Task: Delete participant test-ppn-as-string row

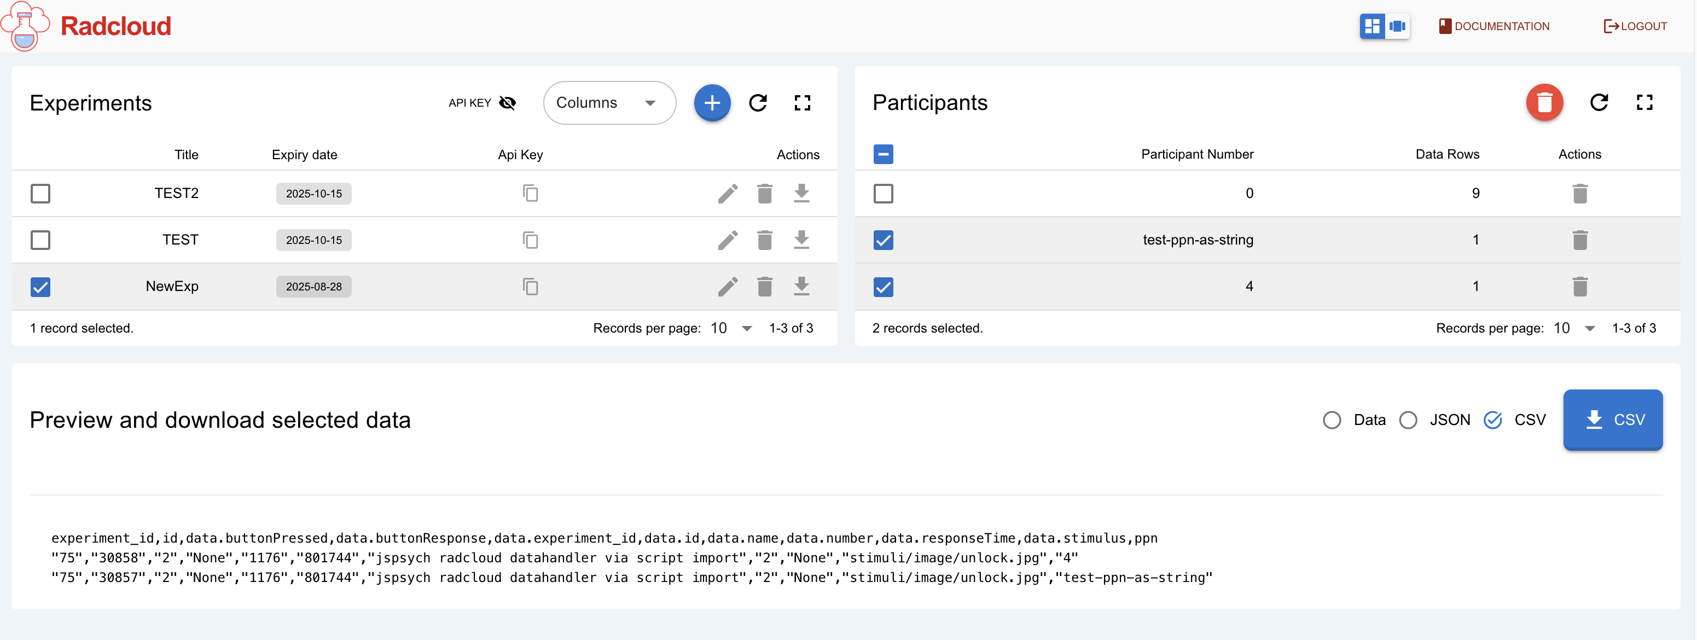Action: pos(1579,240)
